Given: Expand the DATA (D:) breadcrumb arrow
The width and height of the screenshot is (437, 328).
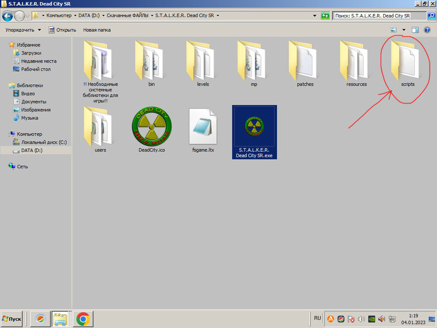Looking at the screenshot, I should click(104, 16).
